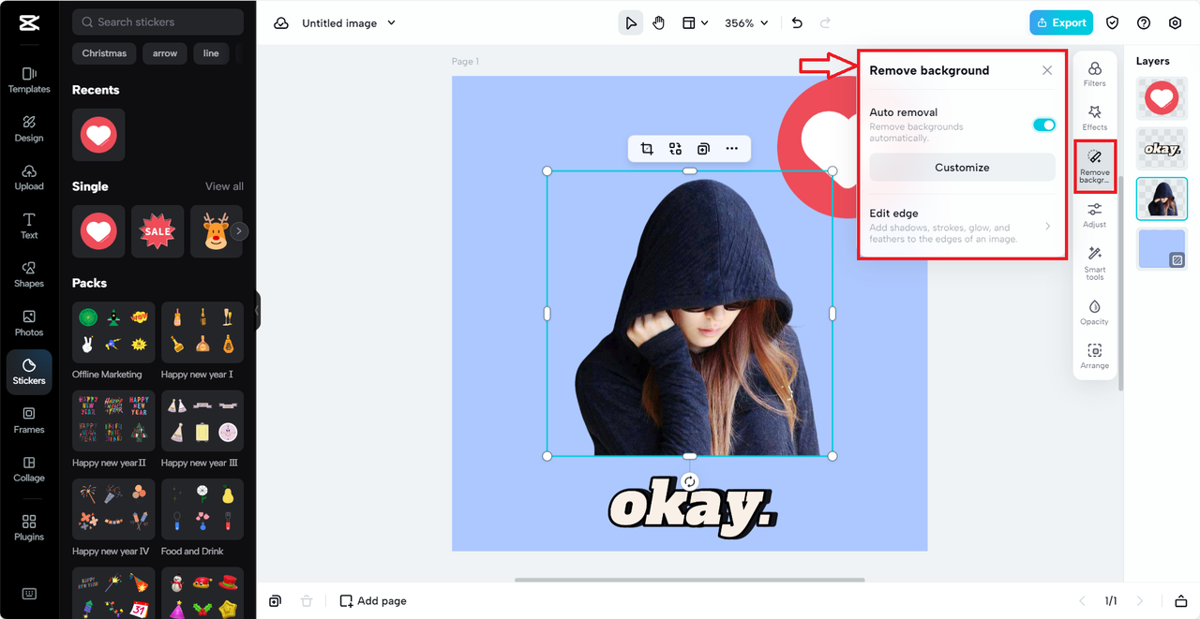This screenshot has height=619, width=1200.
Task: Open the Text sidebar panel
Action: coord(29,226)
